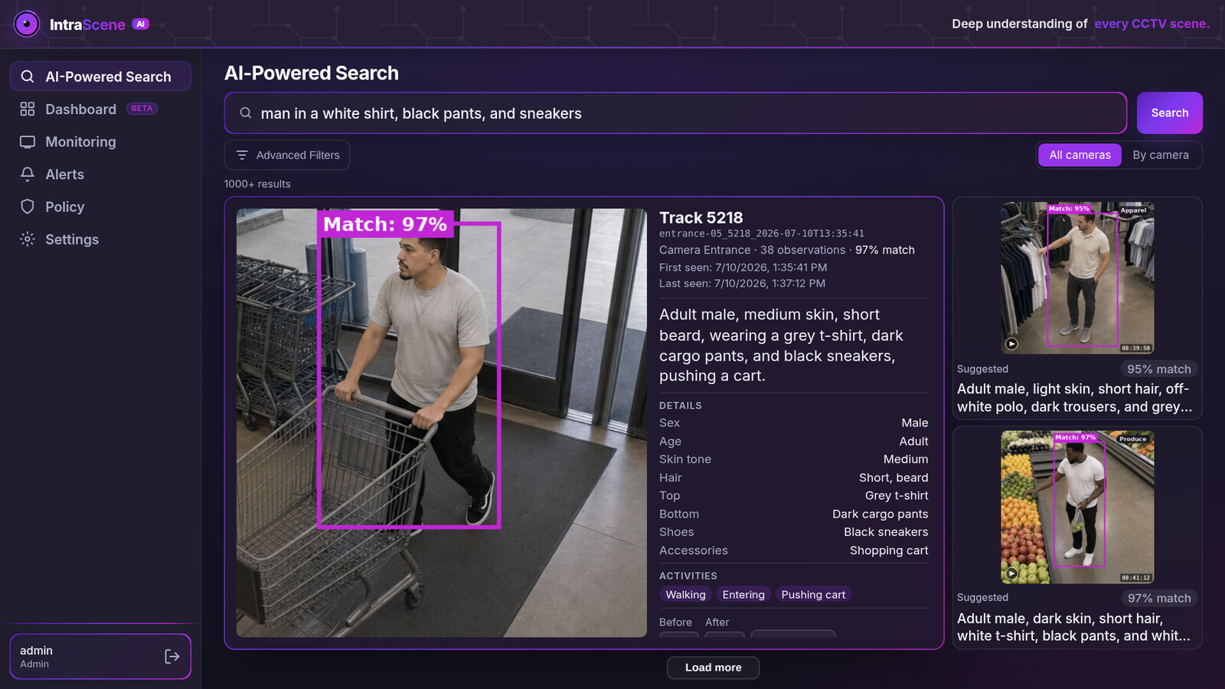Open Settings from the sidebar
This screenshot has width=1225, height=689.
100,239
